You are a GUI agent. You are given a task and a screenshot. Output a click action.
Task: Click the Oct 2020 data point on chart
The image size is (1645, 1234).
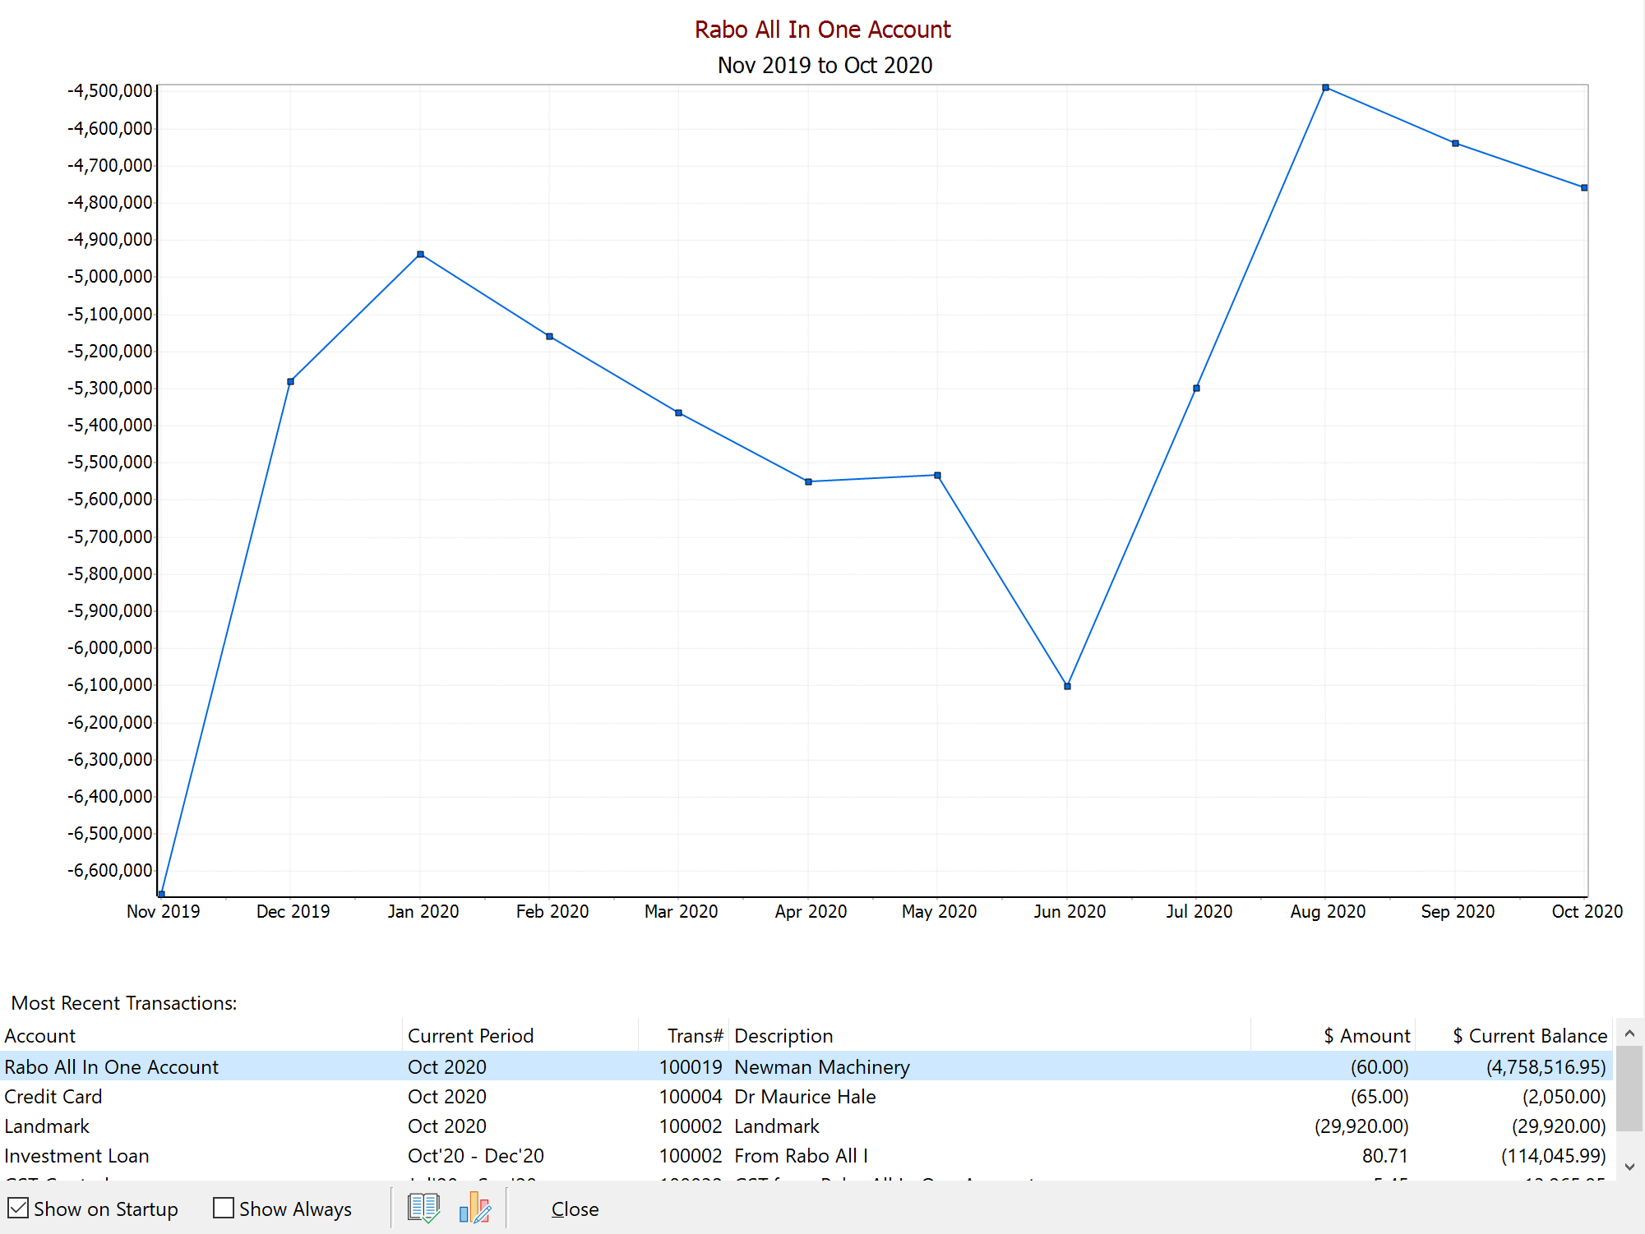pos(1584,187)
